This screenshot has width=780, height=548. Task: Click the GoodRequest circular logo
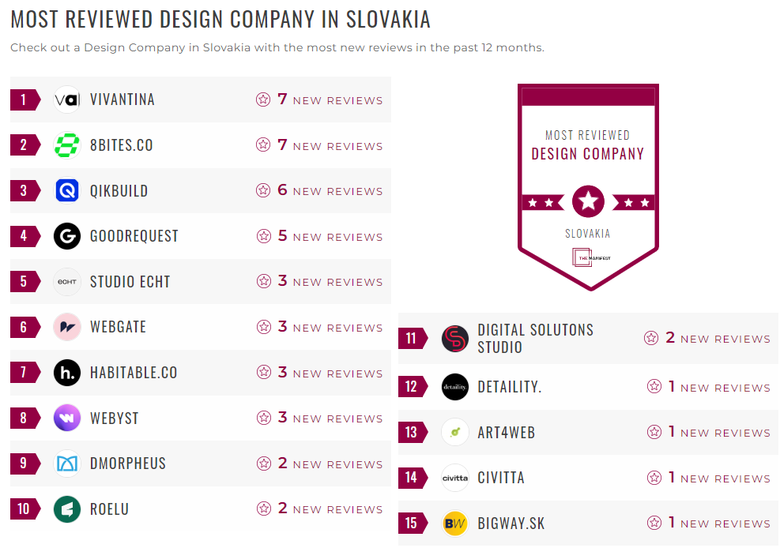[67, 236]
